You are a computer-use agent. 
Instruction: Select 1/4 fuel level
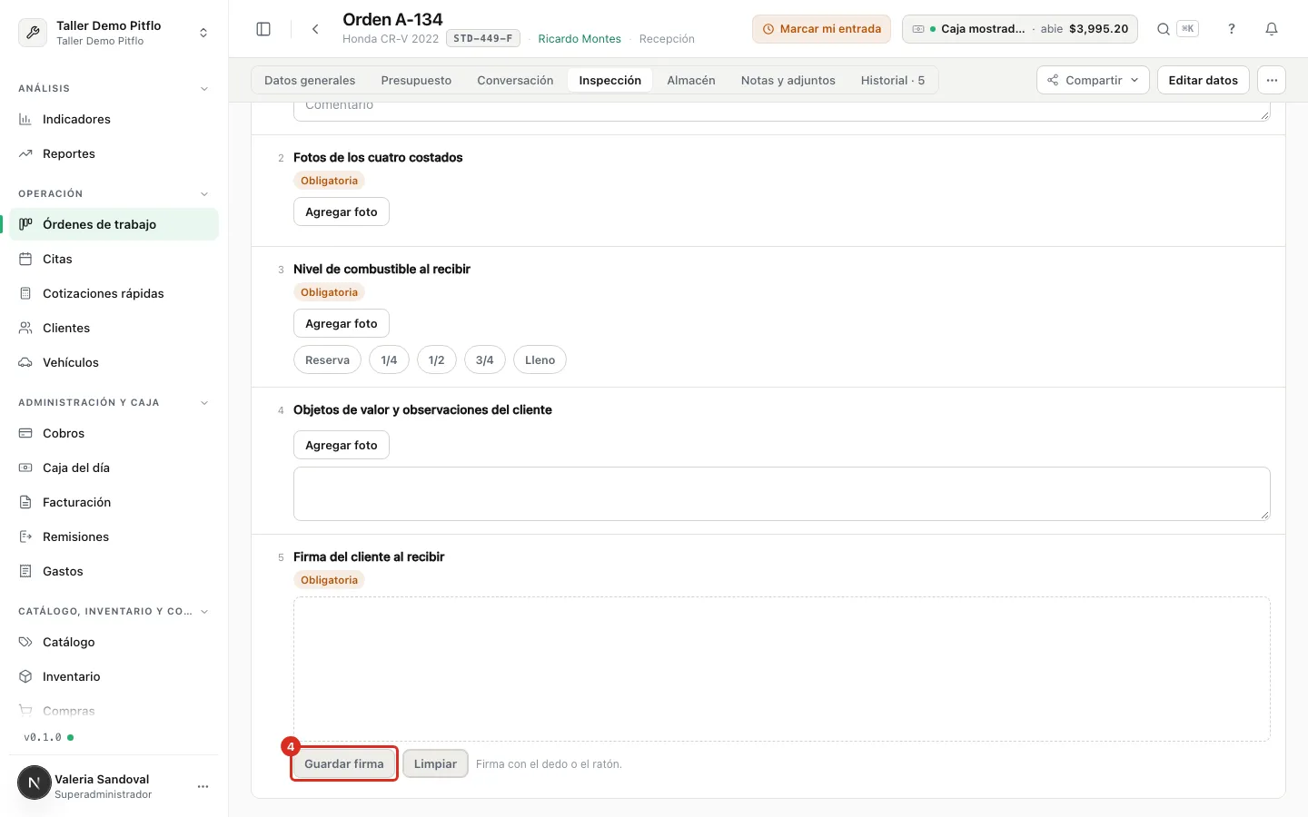tap(389, 359)
